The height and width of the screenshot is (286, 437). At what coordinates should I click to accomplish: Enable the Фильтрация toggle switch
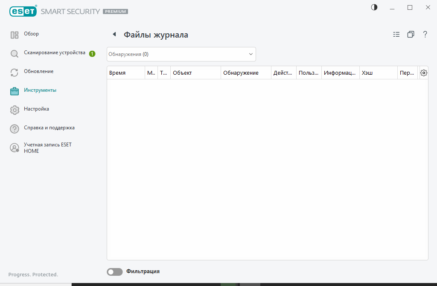point(114,272)
